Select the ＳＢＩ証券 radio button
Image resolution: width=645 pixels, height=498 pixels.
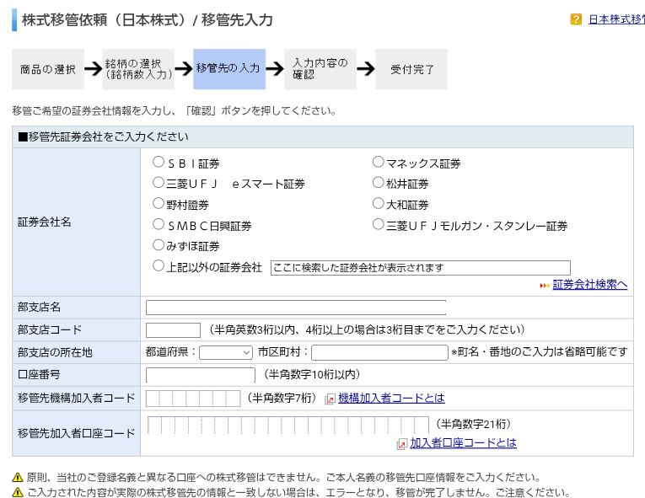point(159,162)
